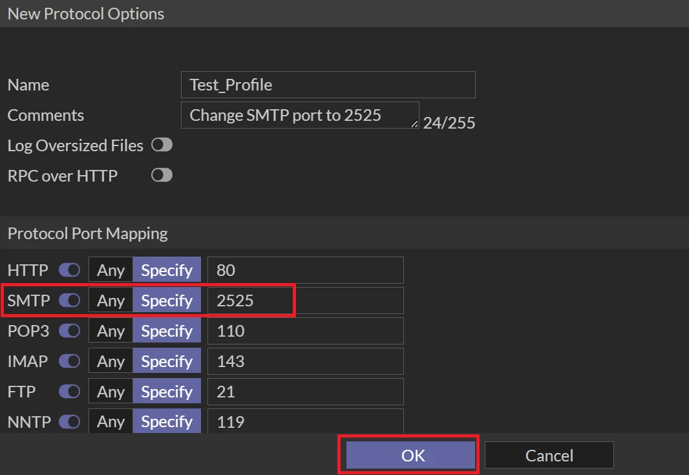Switch off the FTP protocol toggle

click(69, 391)
